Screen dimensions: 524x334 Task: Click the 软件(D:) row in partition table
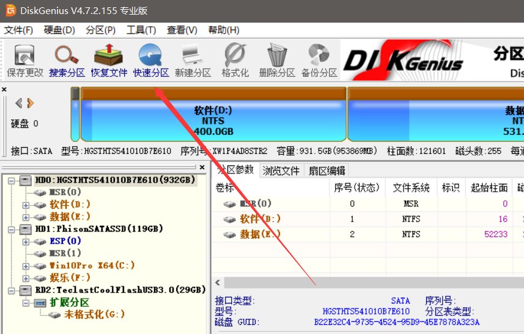click(367, 219)
